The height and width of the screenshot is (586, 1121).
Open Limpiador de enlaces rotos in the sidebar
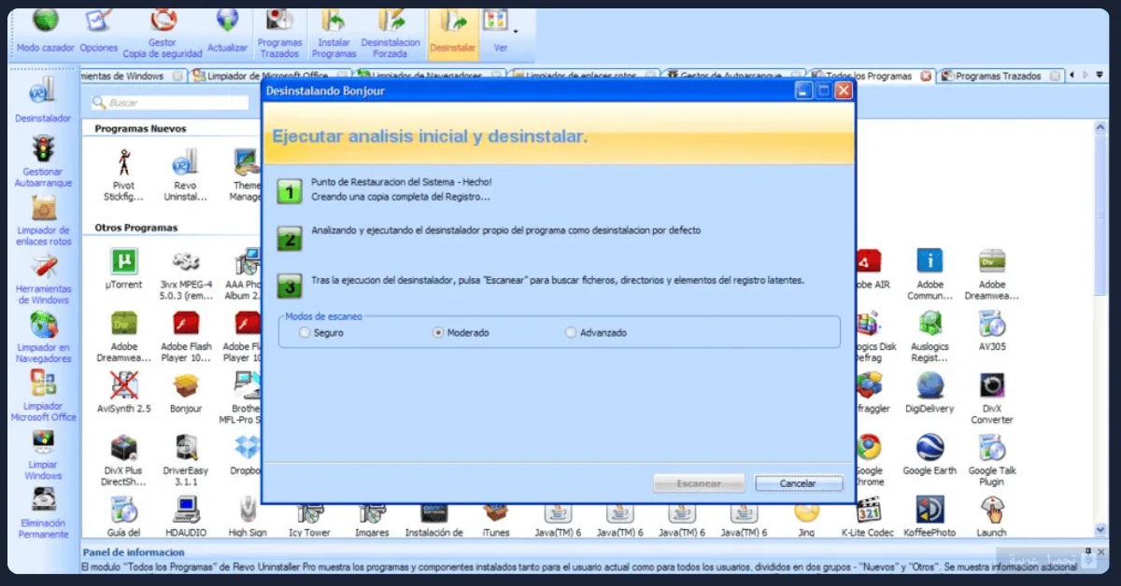pyautogui.click(x=43, y=220)
